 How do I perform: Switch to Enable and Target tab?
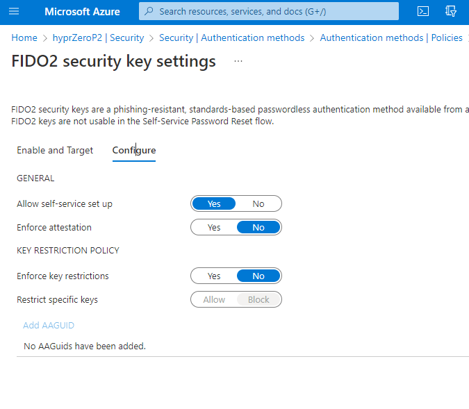[x=55, y=150]
